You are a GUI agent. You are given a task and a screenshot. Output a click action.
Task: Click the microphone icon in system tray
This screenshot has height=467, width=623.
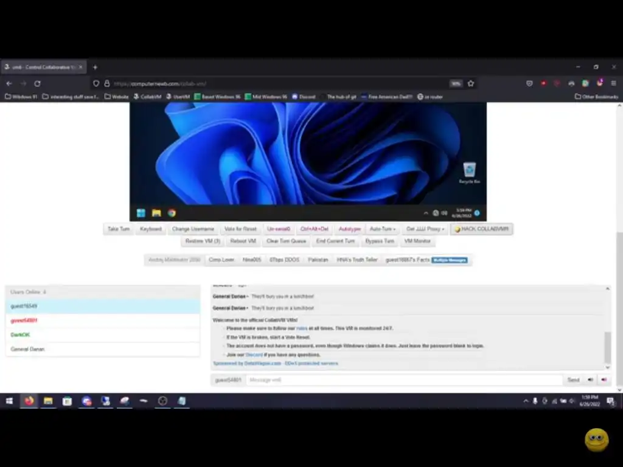[x=535, y=401]
